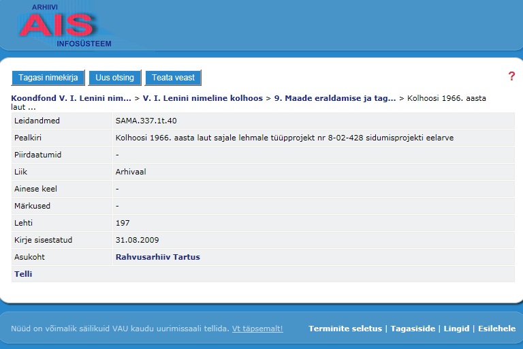
Task: Open V. I. Lenini nimeline kolhoos breadcrumb
Action: click(202, 98)
